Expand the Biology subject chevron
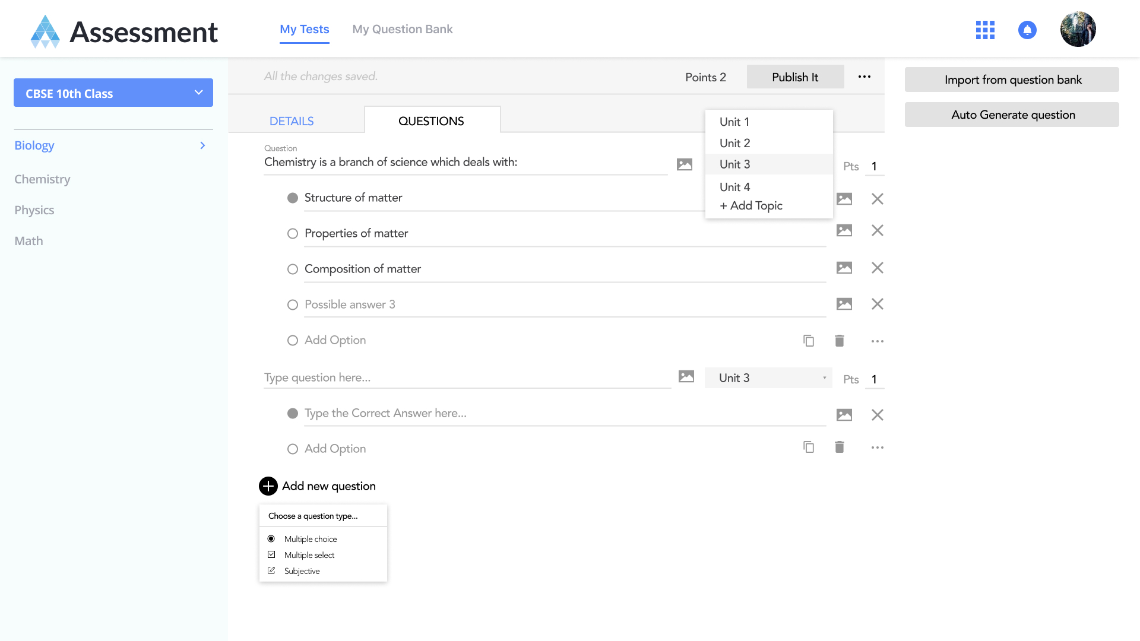Viewport: 1140px width, 641px height. 202,145
